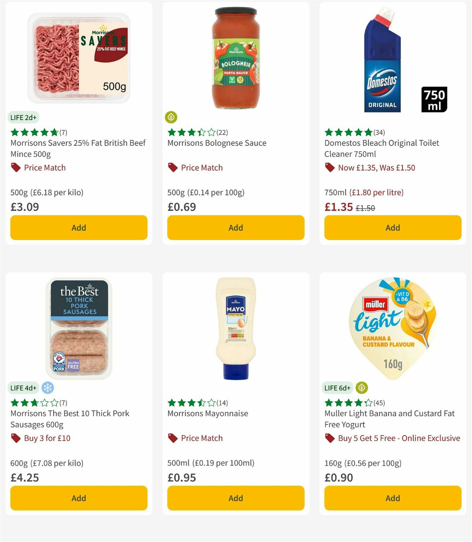This screenshot has height=542, width=472.
Task: Click the Buy 5 Get 5 Free offer text
Action: click(399, 438)
